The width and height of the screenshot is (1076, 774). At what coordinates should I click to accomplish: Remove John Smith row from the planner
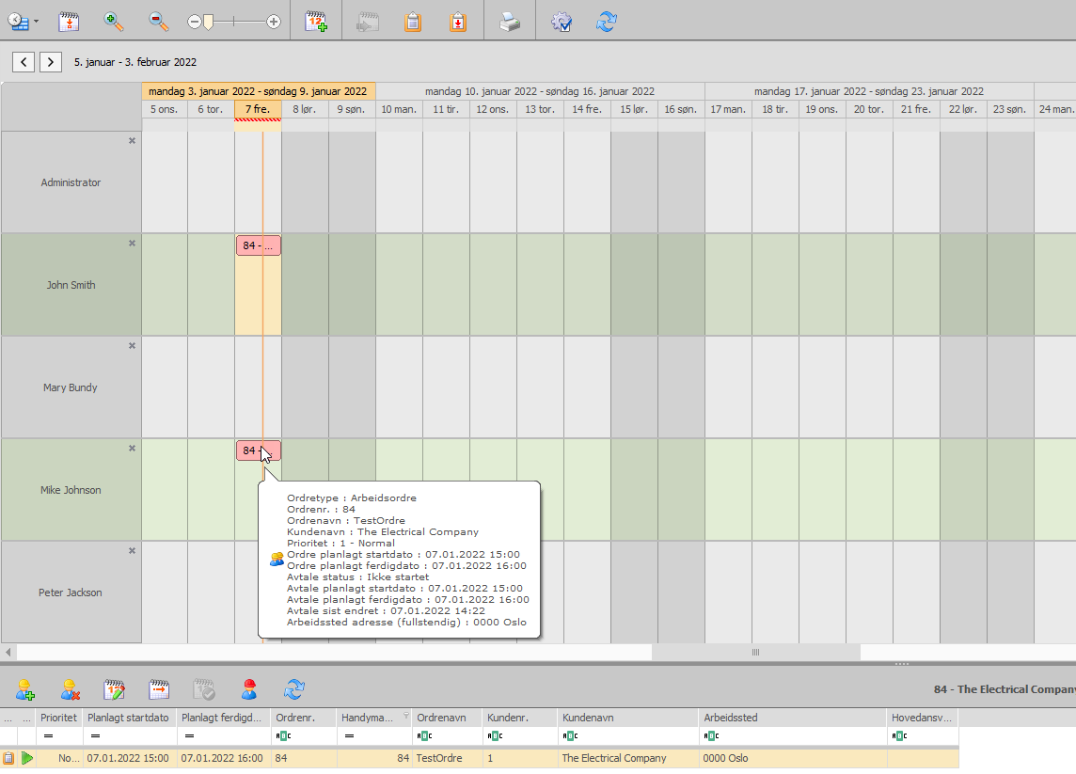(132, 243)
